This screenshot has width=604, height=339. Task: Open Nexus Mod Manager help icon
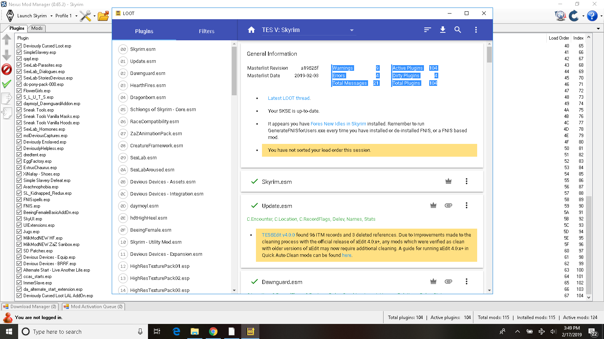coord(592,16)
